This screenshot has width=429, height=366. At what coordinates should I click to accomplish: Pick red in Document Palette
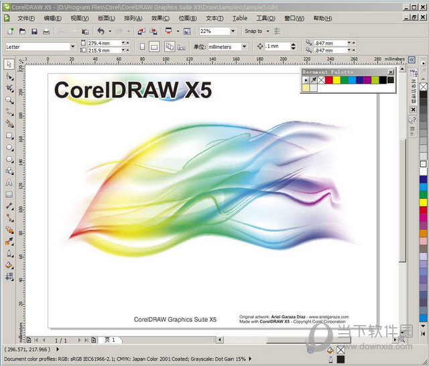329,80
